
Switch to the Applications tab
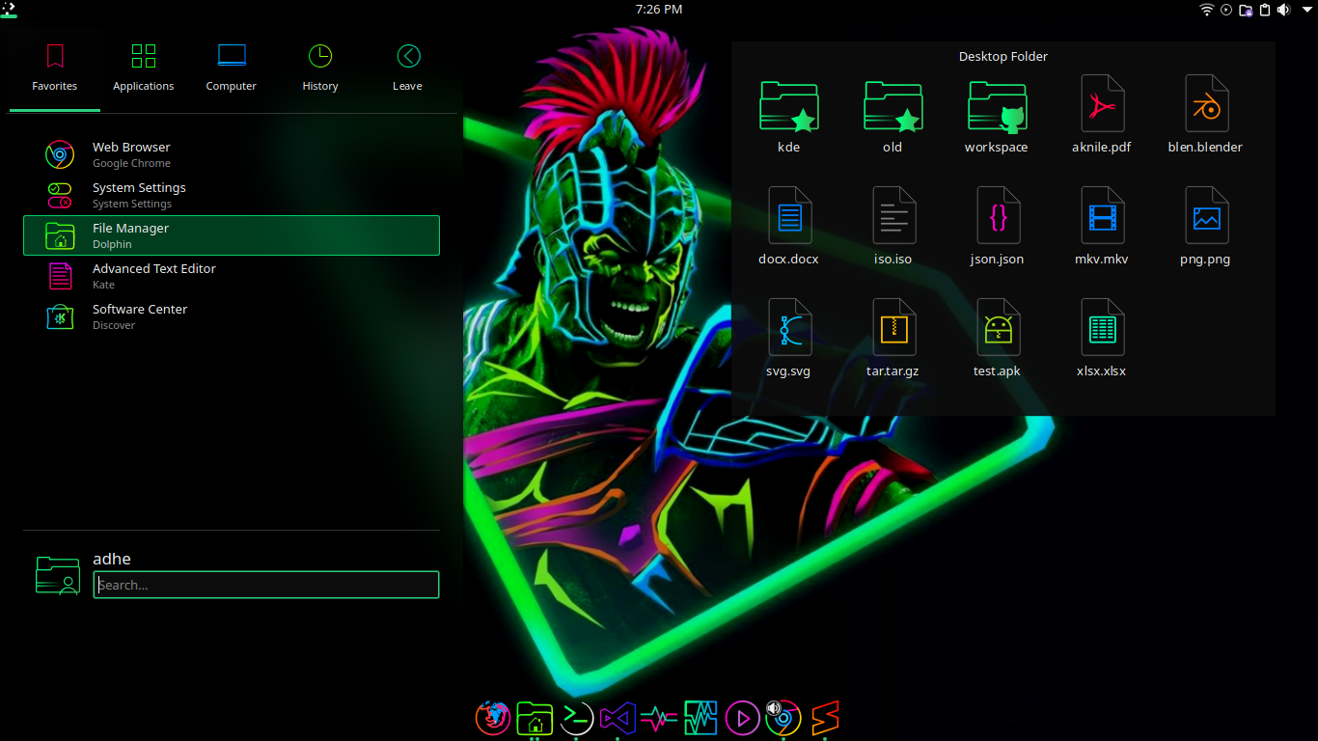coord(144,68)
